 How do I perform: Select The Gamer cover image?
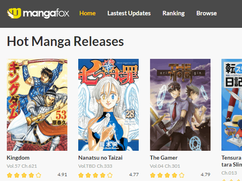click(x=180, y=105)
